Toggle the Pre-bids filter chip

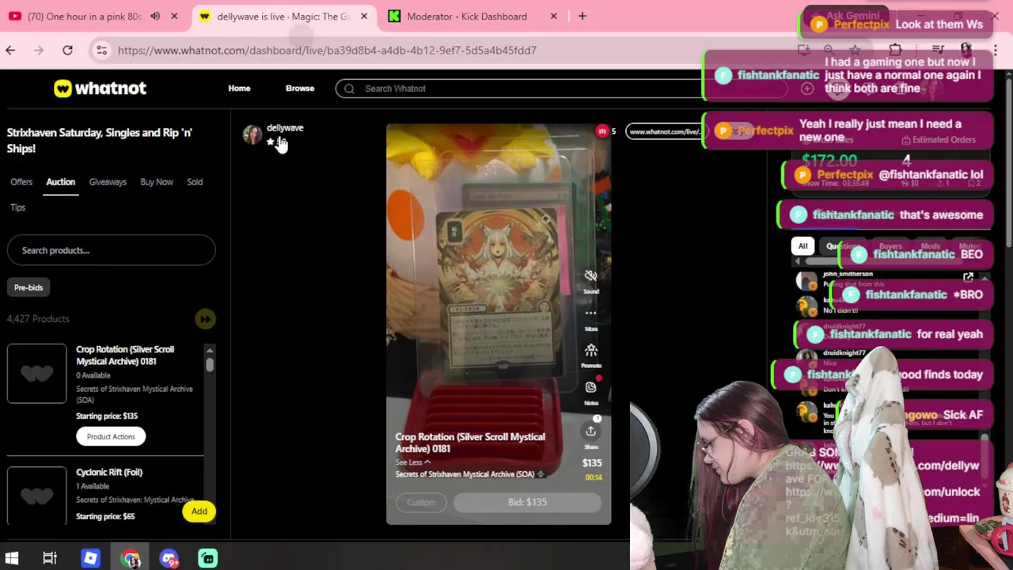[x=28, y=287]
